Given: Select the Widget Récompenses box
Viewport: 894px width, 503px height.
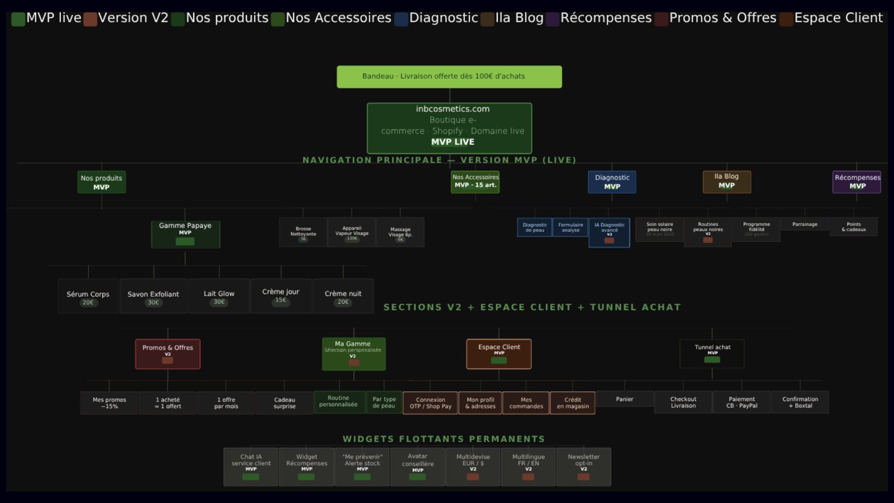Looking at the screenshot, I should (x=307, y=467).
